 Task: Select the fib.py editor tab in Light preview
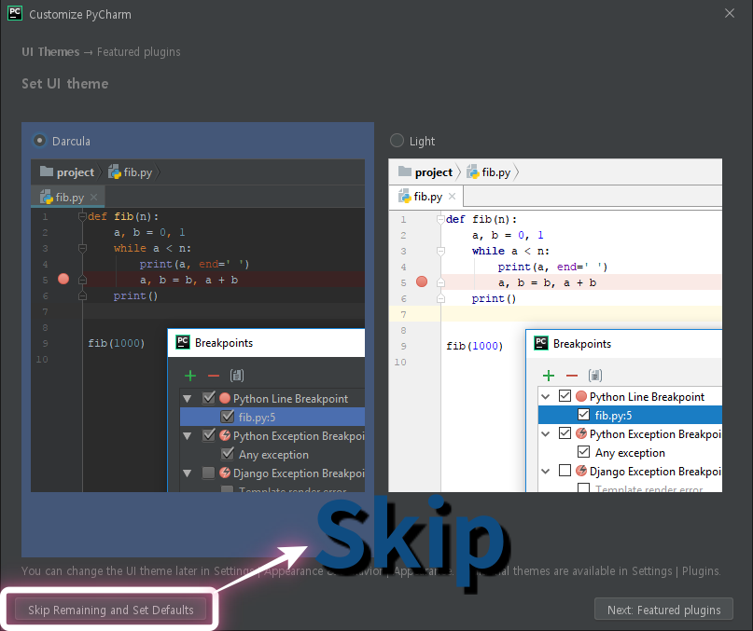point(426,197)
